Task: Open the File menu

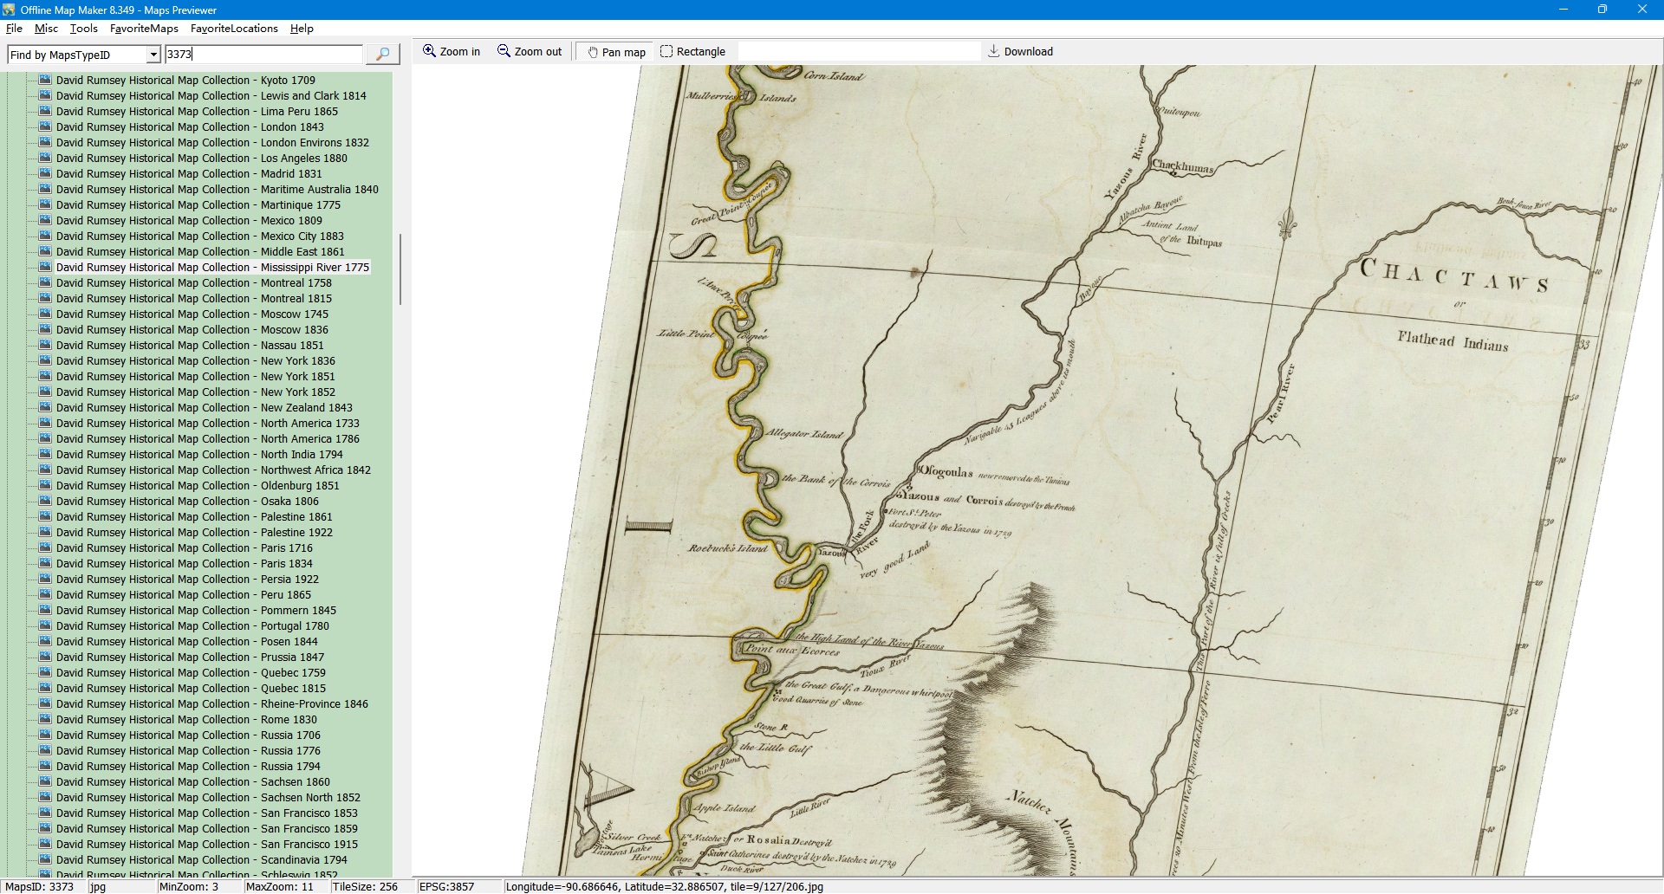Action: tap(14, 29)
